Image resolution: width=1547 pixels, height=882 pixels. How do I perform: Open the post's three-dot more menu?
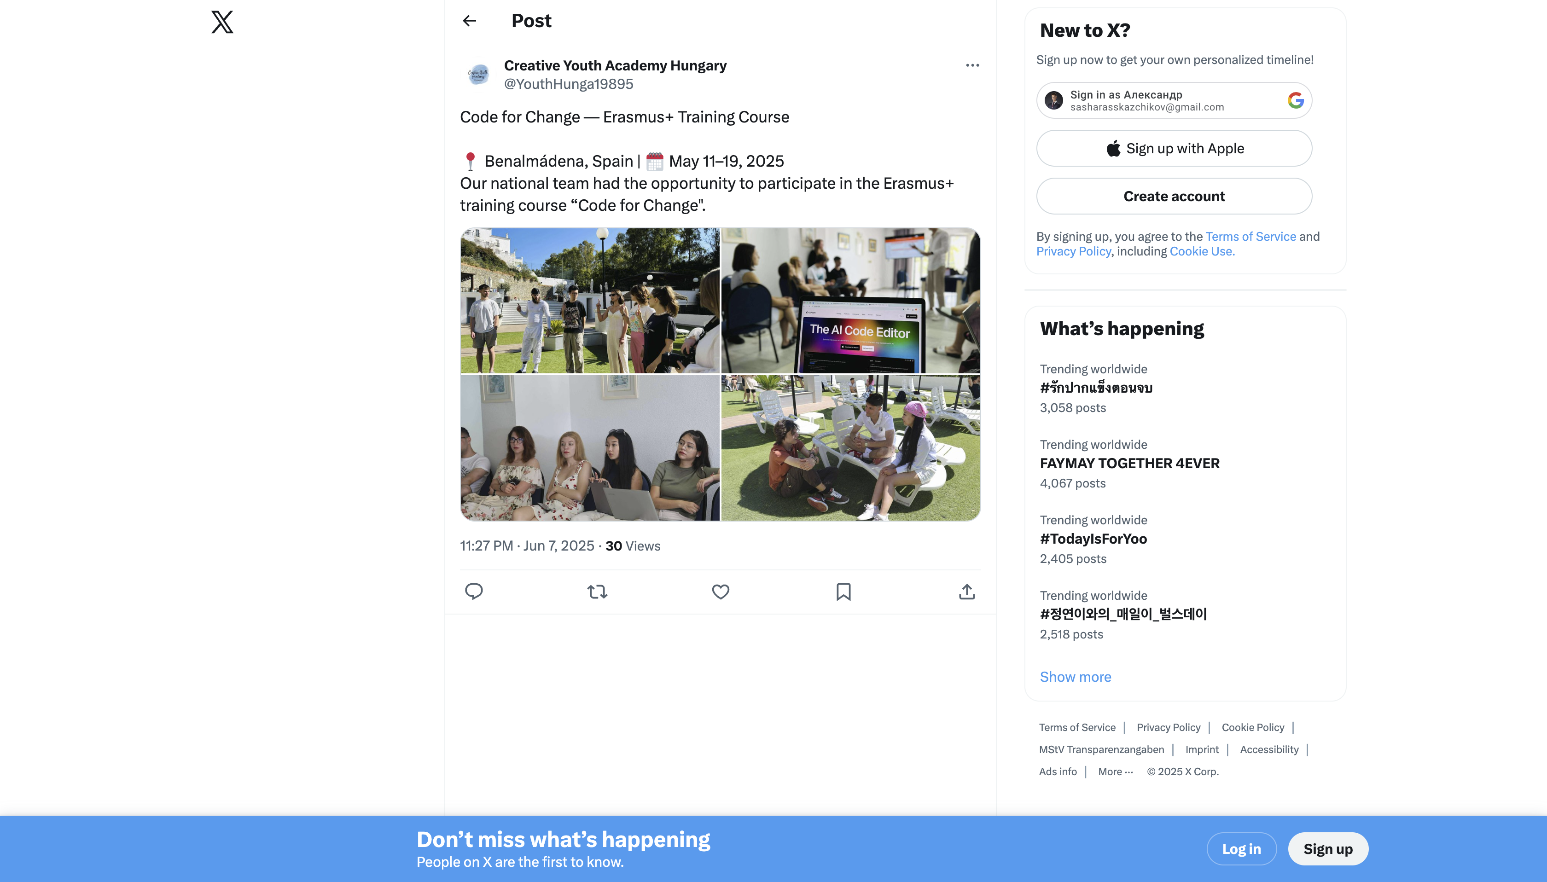point(972,65)
